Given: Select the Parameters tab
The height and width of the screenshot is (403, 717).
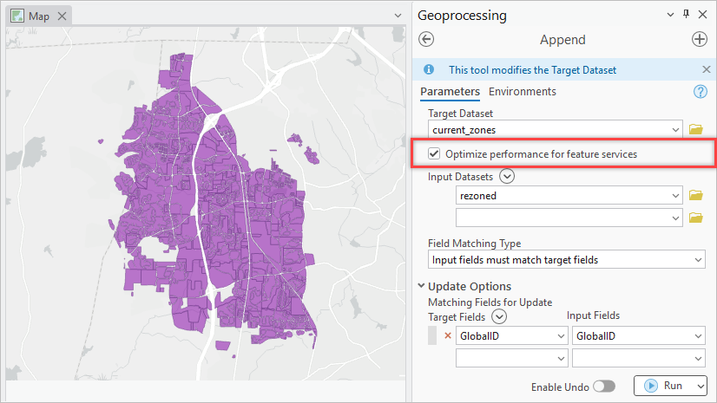Looking at the screenshot, I should click(x=450, y=92).
